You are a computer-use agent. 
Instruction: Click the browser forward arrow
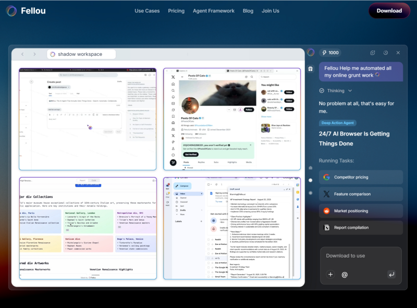point(35,54)
